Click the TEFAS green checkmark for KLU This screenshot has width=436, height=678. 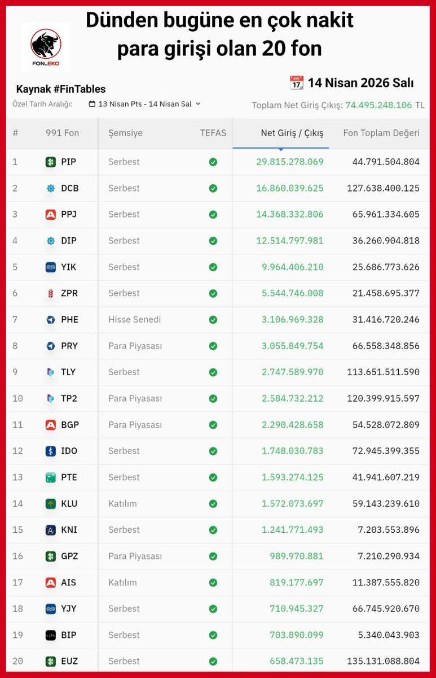point(213,503)
